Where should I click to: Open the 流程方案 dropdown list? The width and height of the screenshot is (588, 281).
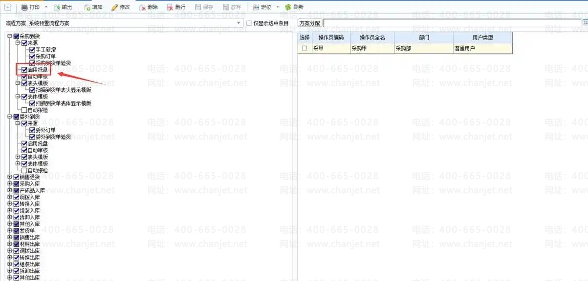pos(239,23)
